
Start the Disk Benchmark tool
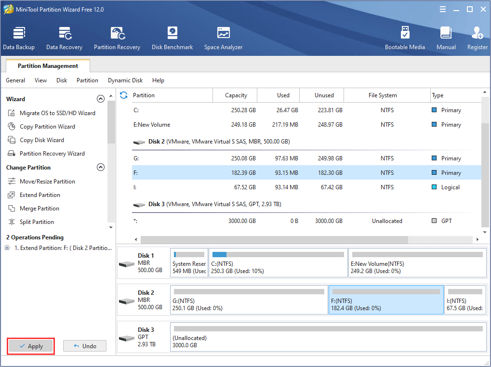tap(172, 38)
